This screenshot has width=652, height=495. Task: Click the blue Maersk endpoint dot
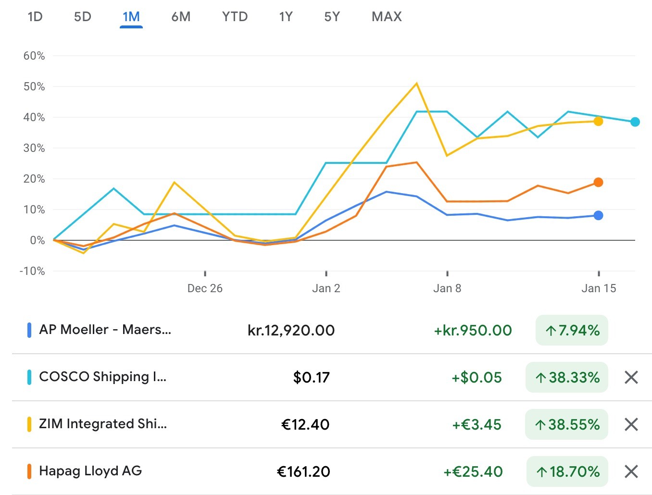click(598, 215)
